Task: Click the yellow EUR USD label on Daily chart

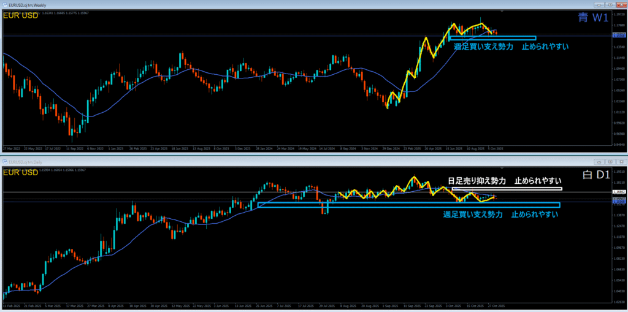Action: pyautogui.click(x=21, y=173)
